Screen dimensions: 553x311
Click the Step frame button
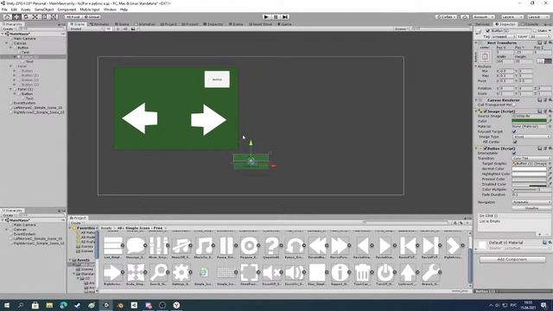coord(285,17)
